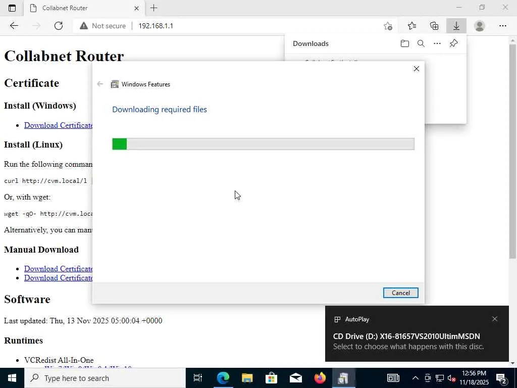This screenshot has height=388, width=517.
Task: Open the Action Center notifications icon
Action: [x=502, y=378]
